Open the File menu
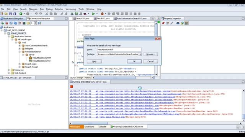This screenshot has height=137, width=245. click(x=3, y=9)
